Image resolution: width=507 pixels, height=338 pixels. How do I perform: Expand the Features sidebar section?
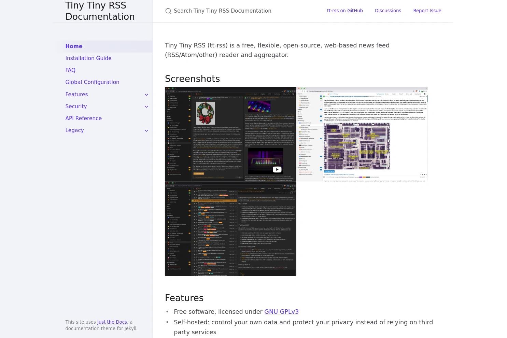click(x=146, y=95)
